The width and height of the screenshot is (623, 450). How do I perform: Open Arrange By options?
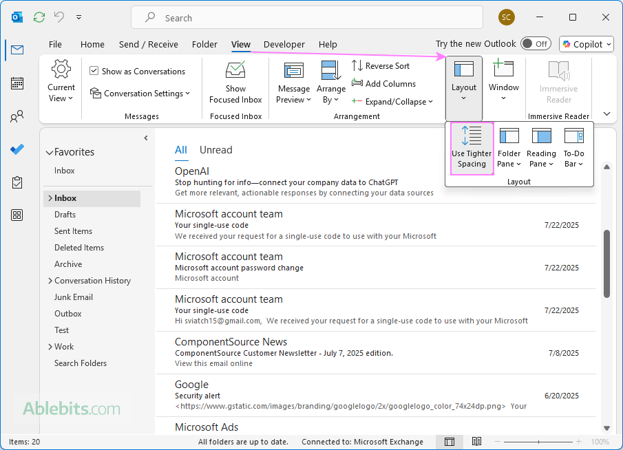tap(331, 82)
